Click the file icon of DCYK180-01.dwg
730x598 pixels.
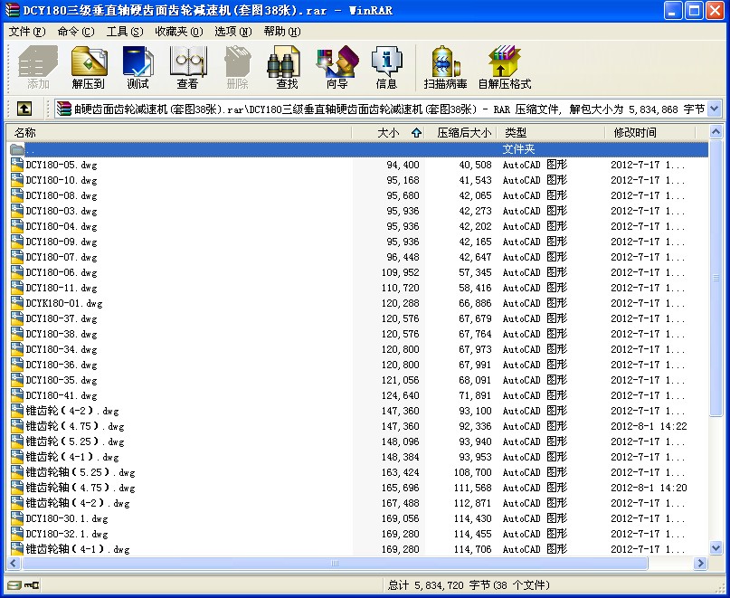(x=17, y=303)
